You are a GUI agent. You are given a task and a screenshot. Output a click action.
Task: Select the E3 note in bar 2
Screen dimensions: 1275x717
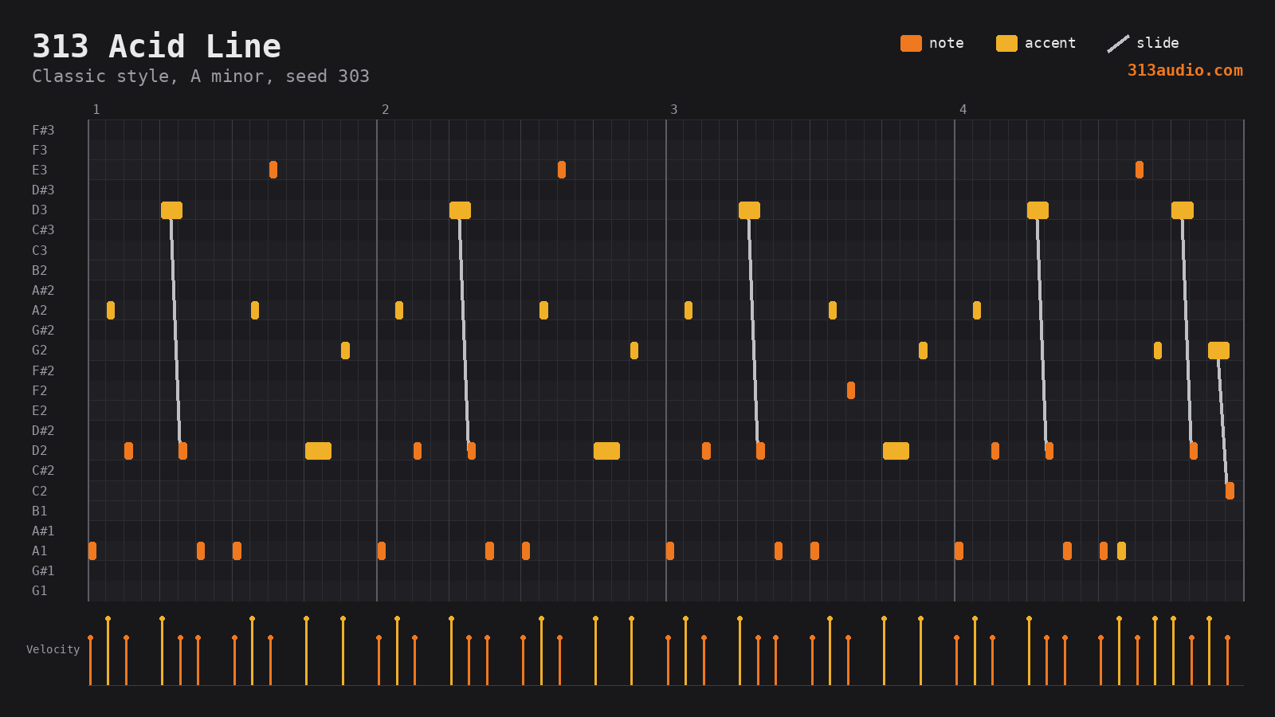pyautogui.click(x=562, y=170)
